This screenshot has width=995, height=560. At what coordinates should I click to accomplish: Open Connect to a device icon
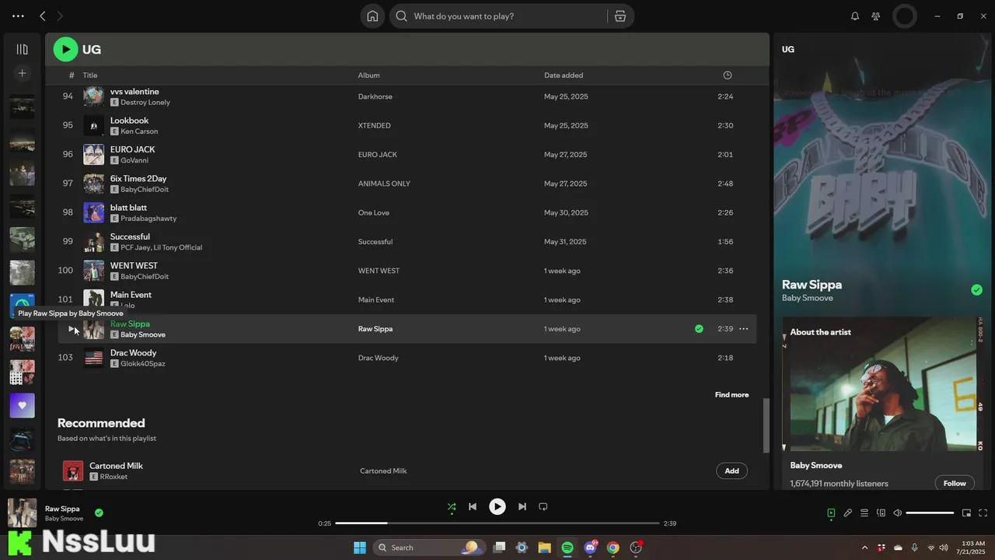[x=881, y=513]
